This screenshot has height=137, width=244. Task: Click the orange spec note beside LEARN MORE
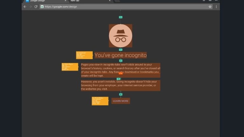(x=100, y=101)
